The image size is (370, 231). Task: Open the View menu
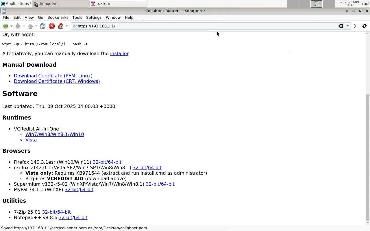[29, 18]
